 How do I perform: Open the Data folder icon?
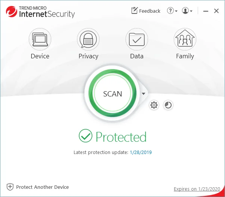click(137, 39)
